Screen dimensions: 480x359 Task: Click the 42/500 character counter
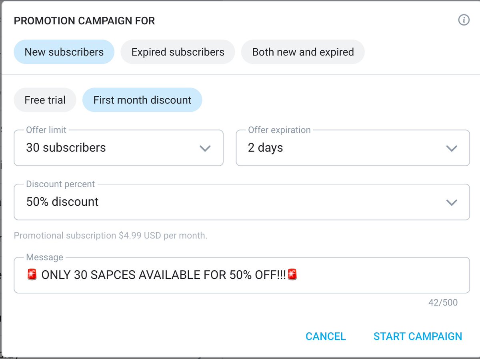pos(443,303)
